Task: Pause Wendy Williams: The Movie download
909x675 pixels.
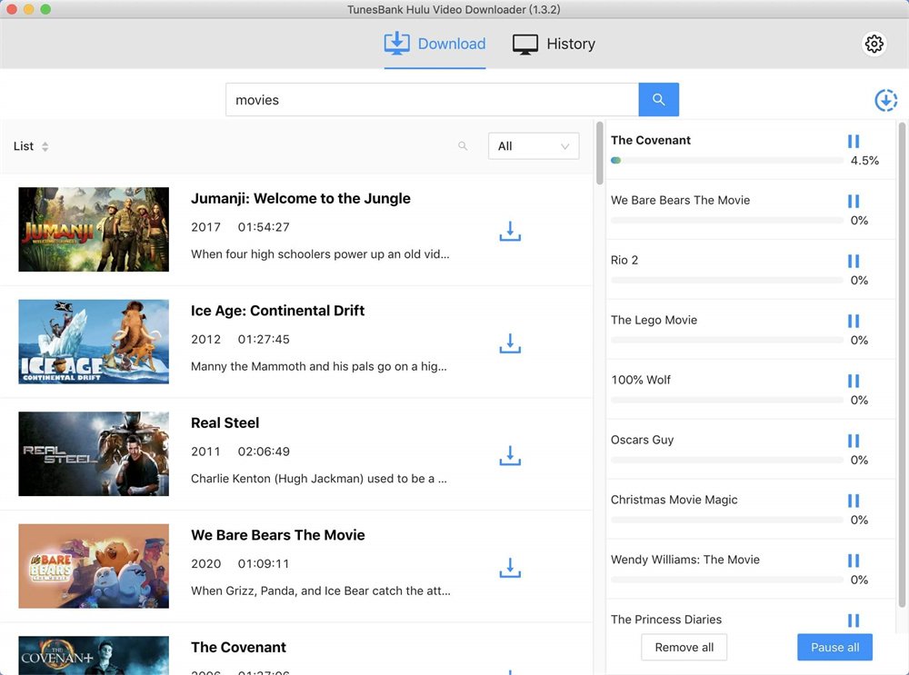Action: tap(854, 561)
